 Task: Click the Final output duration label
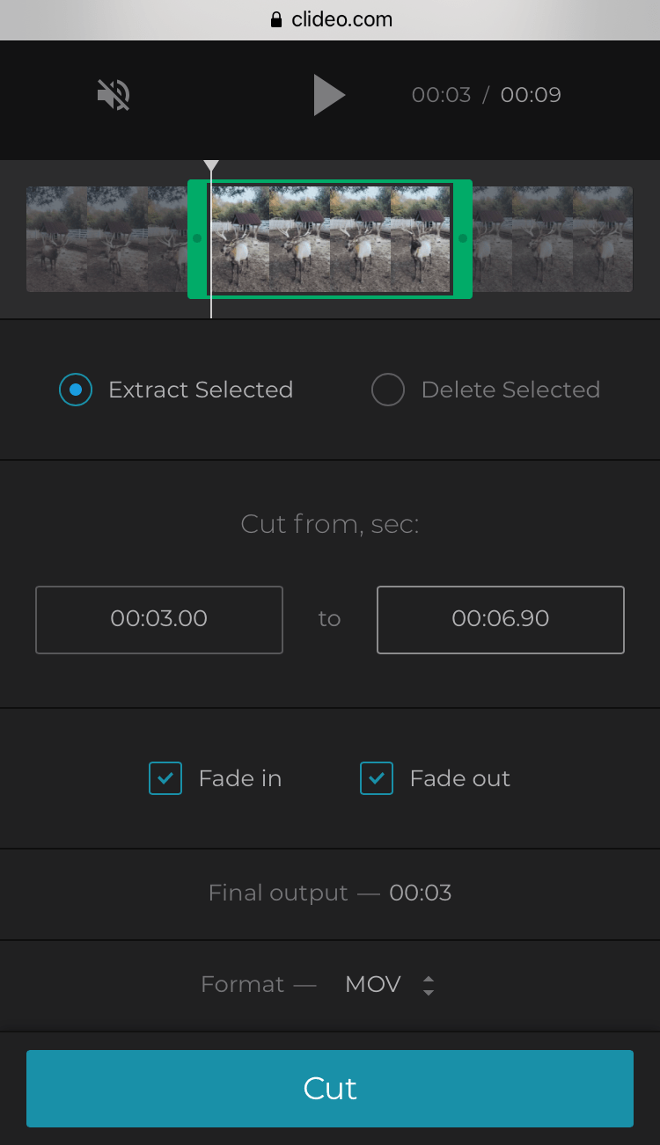pyautogui.click(x=330, y=893)
